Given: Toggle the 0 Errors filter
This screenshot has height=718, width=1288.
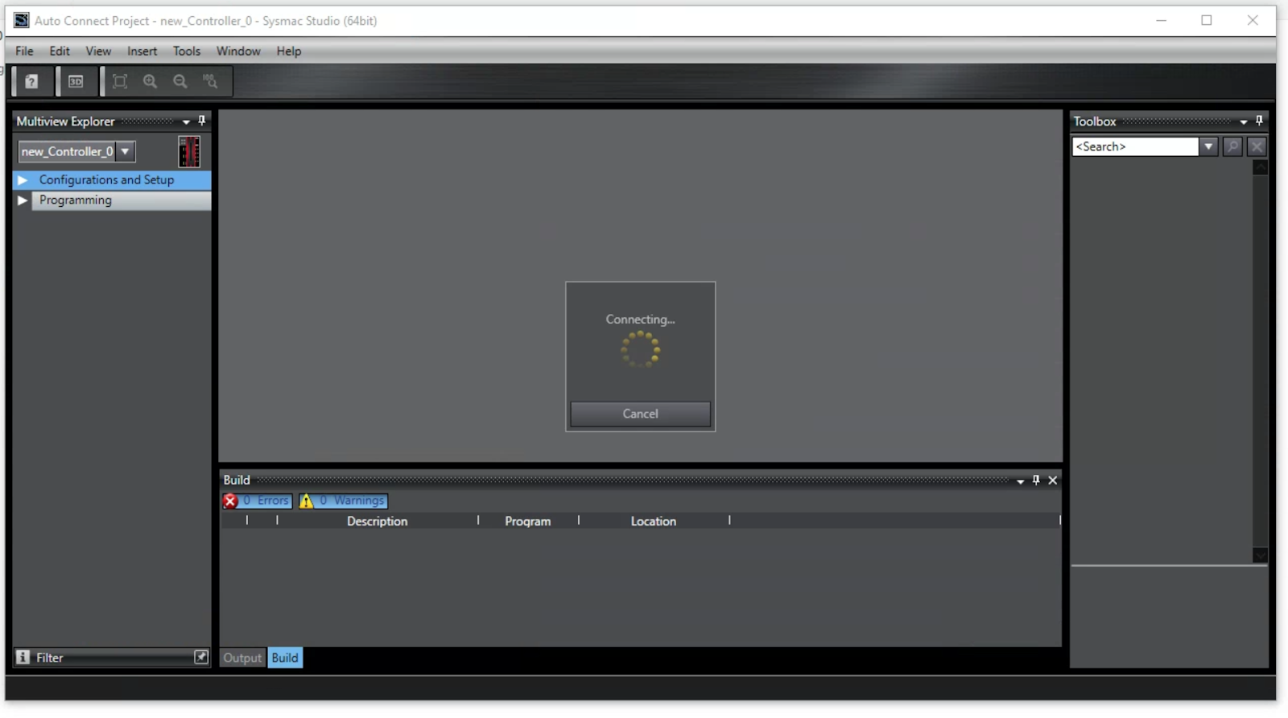Looking at the screenshot, I should (x=258, y=501).
